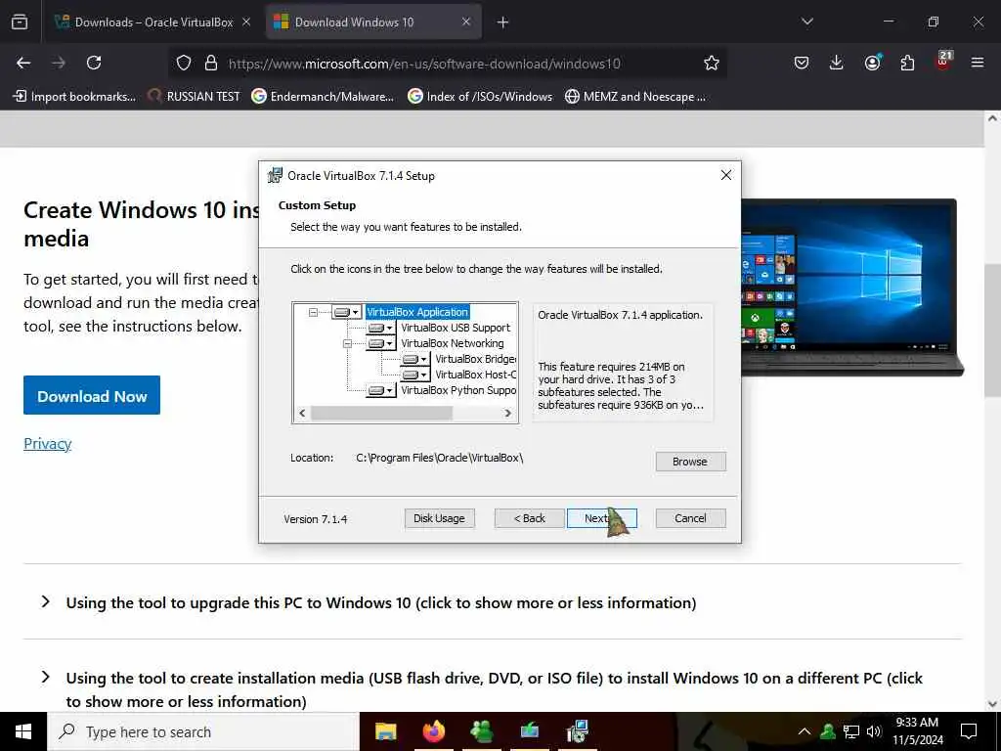Go back with the < Back button

coord(529,518)
